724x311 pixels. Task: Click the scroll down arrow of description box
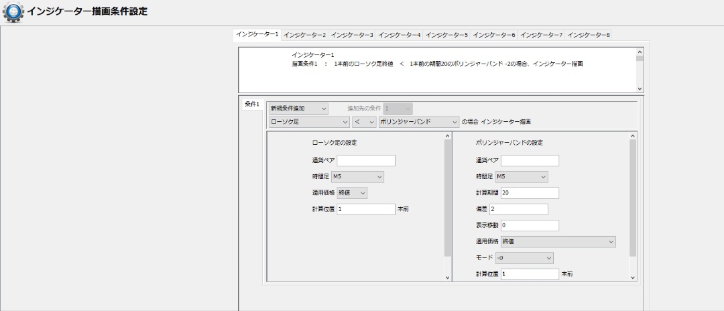[x=639, y=88]
